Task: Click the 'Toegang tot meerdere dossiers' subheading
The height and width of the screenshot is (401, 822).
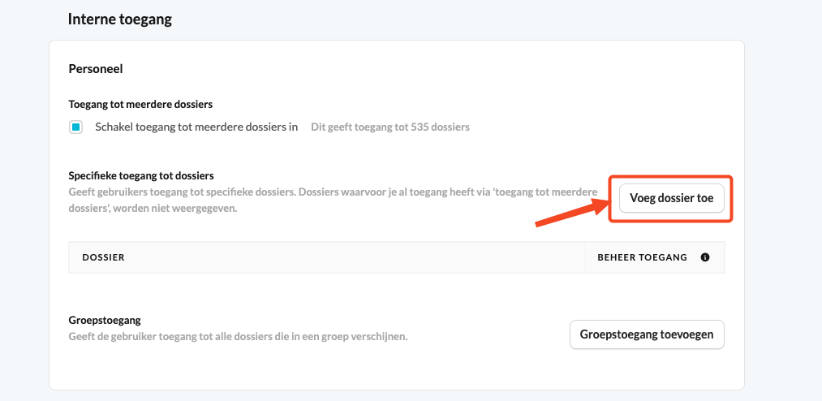Action: [x=140, y=105]
